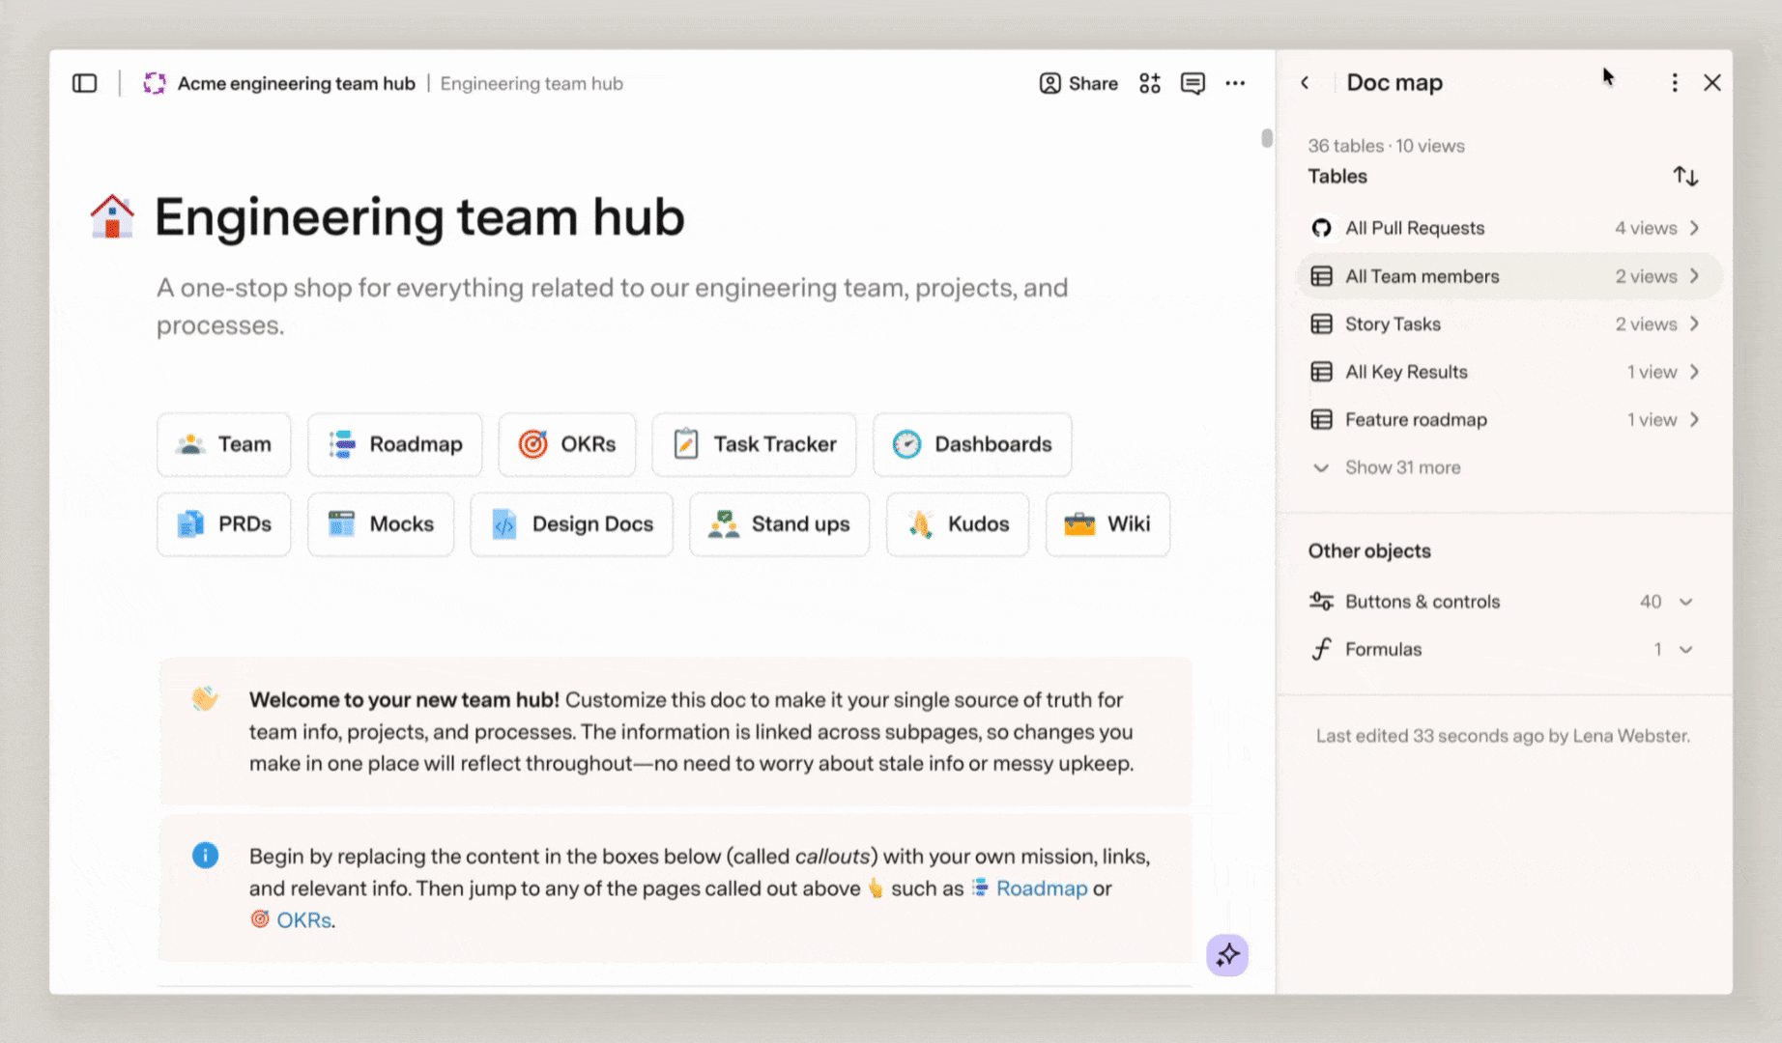Click the formula f icon
Viewport: 1782px width, 1043px height.
(1321, 649)
